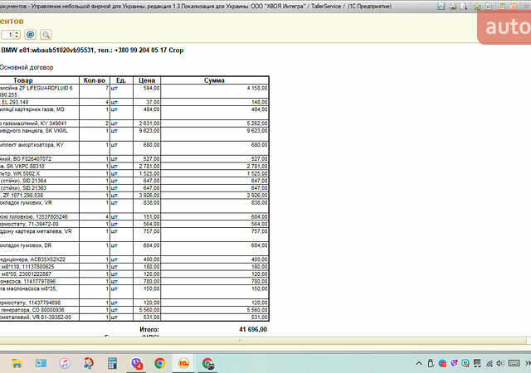Launch Calculator from the taskbar
This screenshot has width=531, height=373.
[x=112, y=363]
